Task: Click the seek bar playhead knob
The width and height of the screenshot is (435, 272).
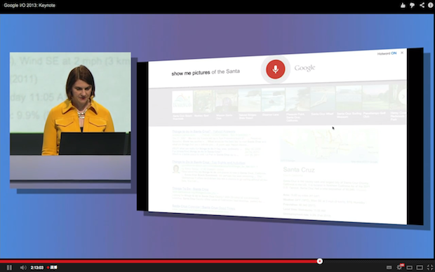Action: click(320, 261)
